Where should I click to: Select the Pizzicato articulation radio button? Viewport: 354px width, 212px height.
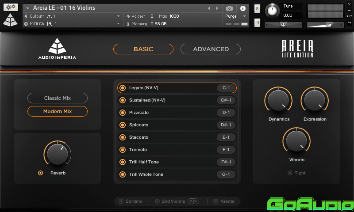pos(123,113)
